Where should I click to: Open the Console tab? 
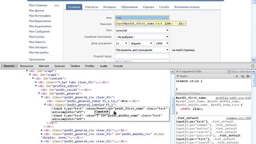(x=118, y=66)
